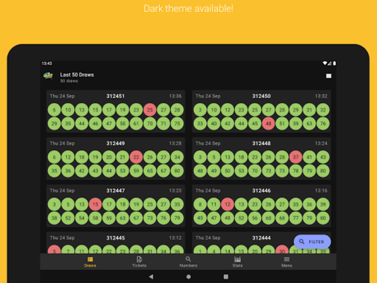
Task: Open the Last 50 Draws title
Action: pos(77,75)
